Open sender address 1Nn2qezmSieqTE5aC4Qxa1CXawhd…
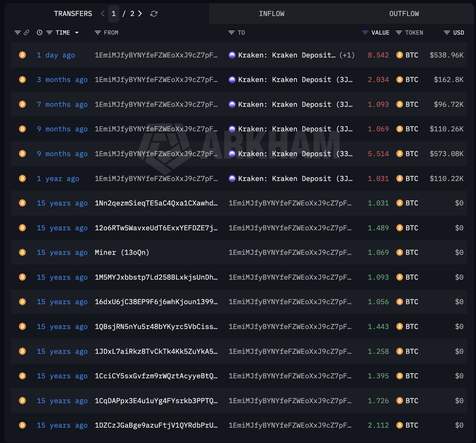Screen dimensions: 476x443 pyautogui.click(x=156, y=203)
